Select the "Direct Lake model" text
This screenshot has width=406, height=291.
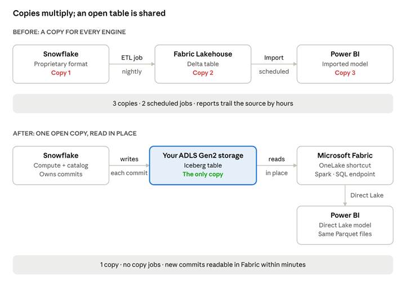345,225
